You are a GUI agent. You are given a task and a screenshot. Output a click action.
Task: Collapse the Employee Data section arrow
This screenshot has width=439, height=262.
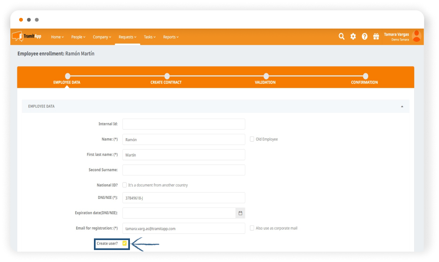click(x=402, y=106)
